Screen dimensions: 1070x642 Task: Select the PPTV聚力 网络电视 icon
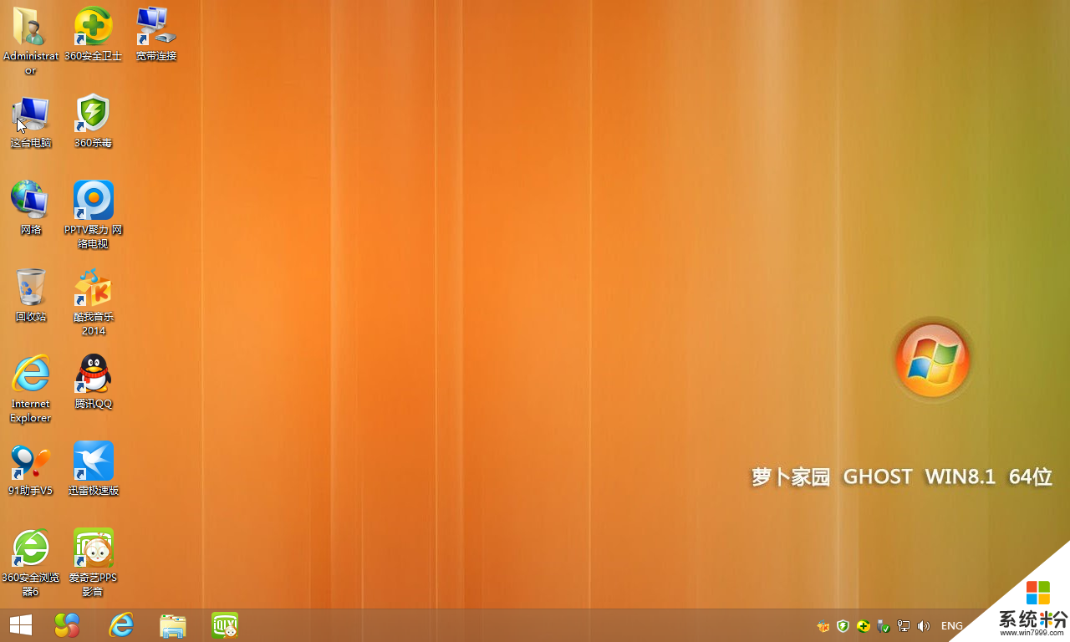[x=93, y=201]
